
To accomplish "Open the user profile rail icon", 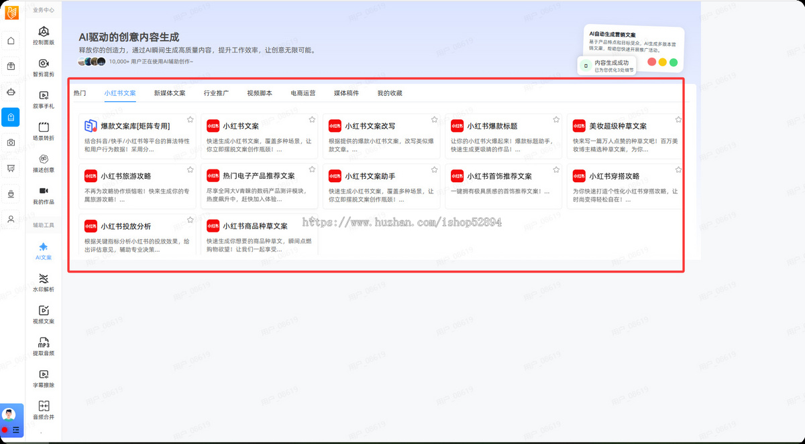I will (11, 218).
